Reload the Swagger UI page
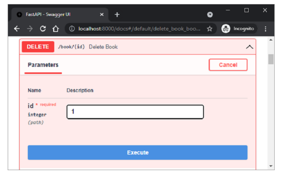This screenshot has height=176, width=281. point(43,29)
